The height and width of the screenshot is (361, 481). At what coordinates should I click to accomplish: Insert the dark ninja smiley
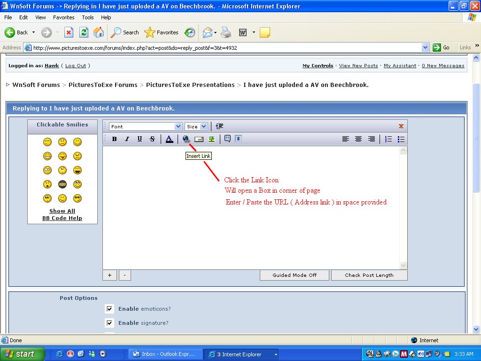62,184
